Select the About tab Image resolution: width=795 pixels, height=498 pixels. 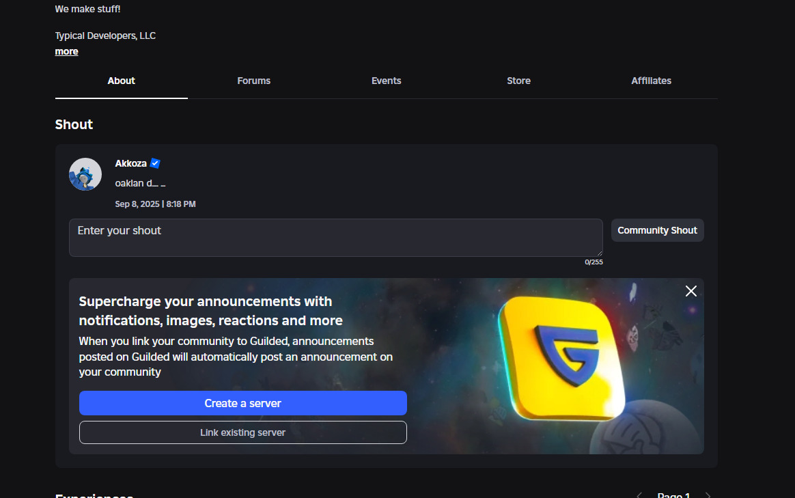[x=121, y=81]
